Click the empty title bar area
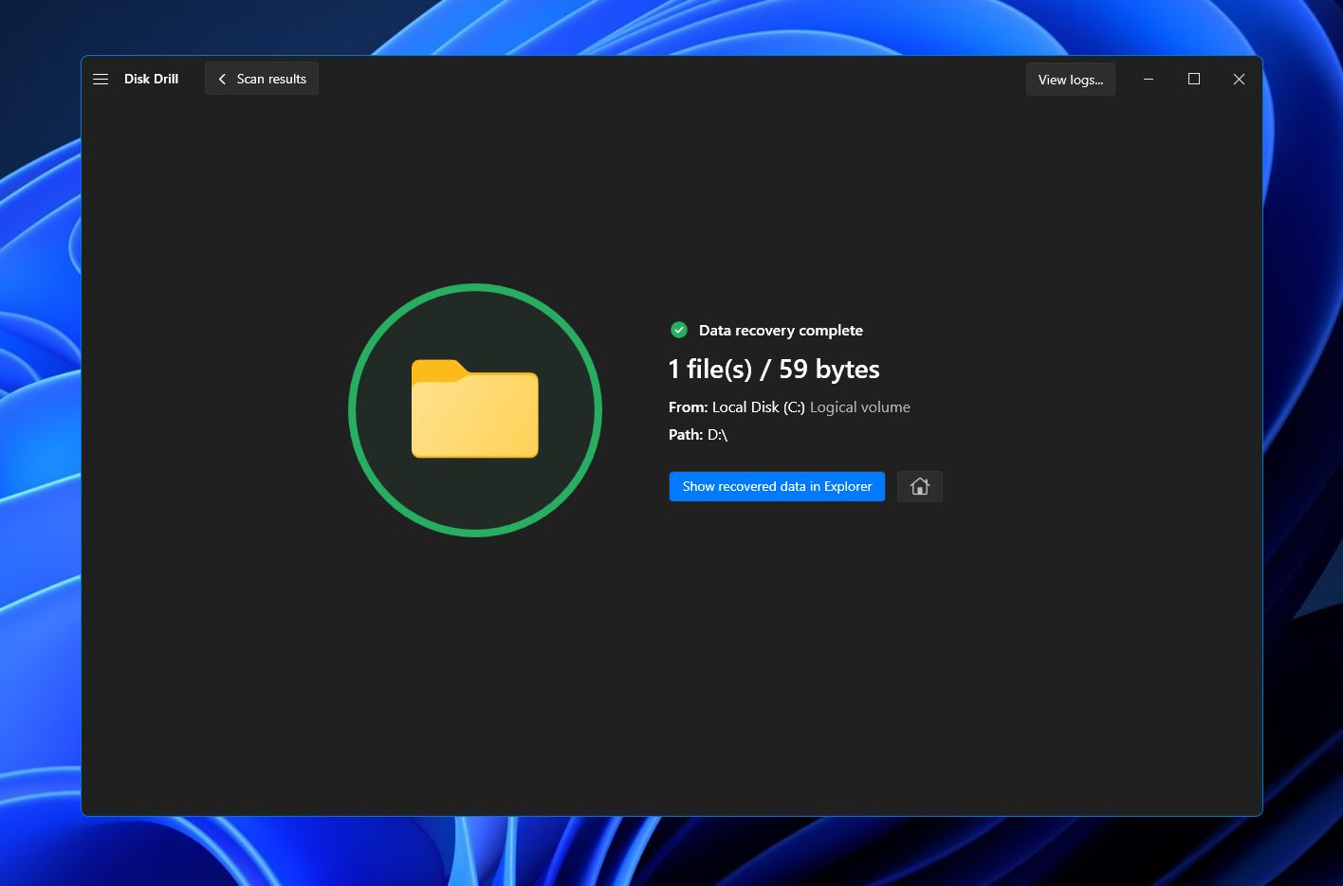 click(x=664, y=80)
